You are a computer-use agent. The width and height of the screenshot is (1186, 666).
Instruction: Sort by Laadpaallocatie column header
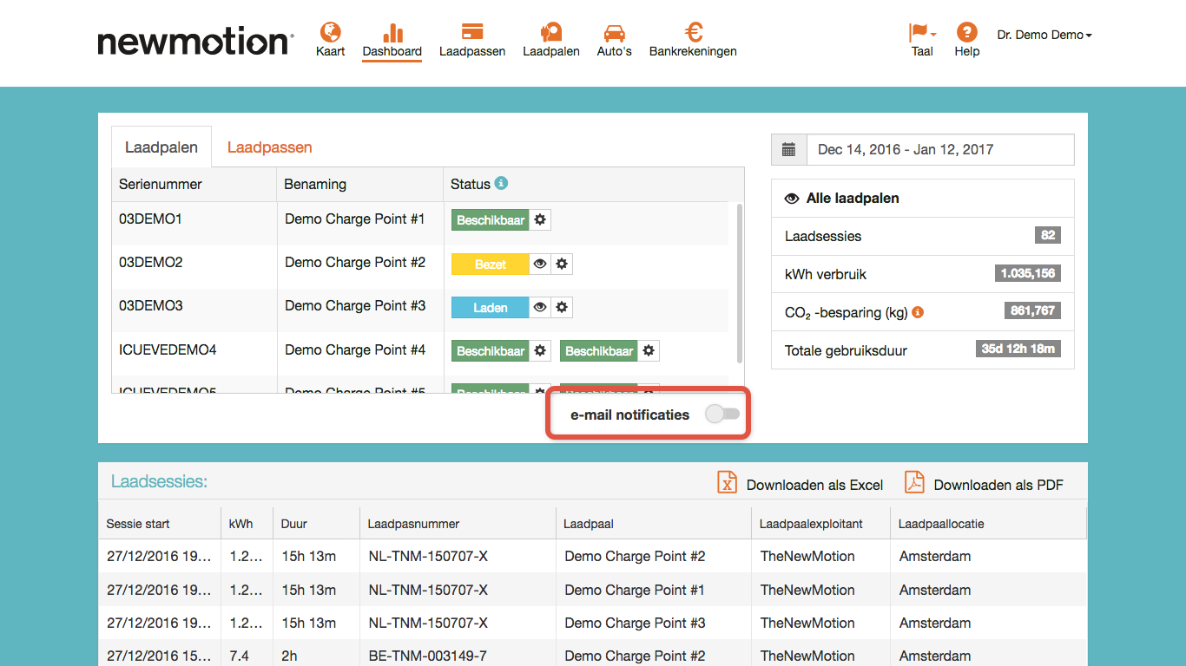[988, 524]
